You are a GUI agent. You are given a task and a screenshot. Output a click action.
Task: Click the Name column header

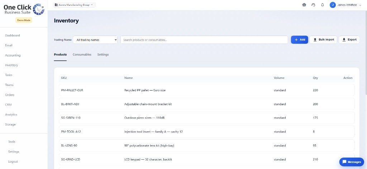129,78
